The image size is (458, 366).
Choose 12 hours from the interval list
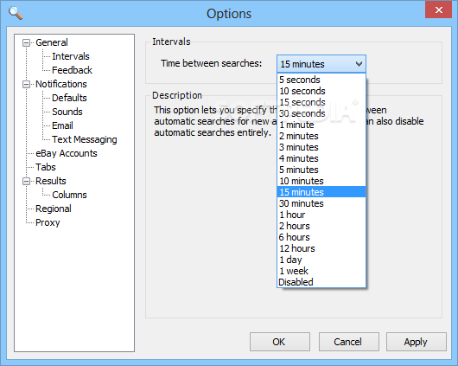(321, 248)
